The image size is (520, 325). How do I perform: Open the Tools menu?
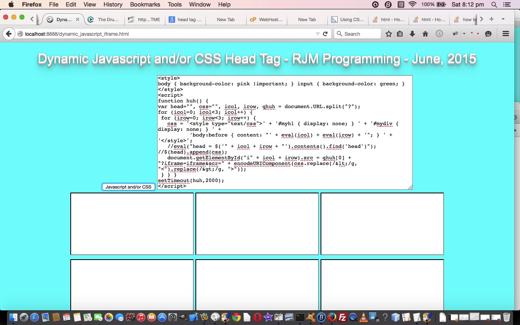click(175, 4)
